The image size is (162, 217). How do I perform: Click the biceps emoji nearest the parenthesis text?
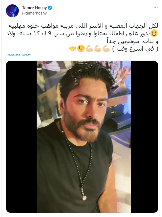coord(106,48)
